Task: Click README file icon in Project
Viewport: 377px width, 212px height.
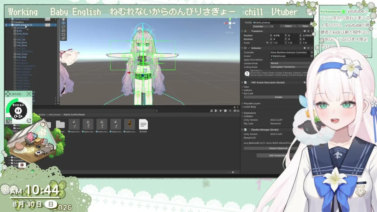Action: tap(143, 125)
